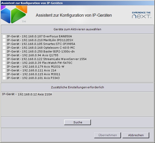Screen dimensions: 155x143
Task: Enable the Smartec STC-IP3985A checkbox
Action: click(4, 44)
